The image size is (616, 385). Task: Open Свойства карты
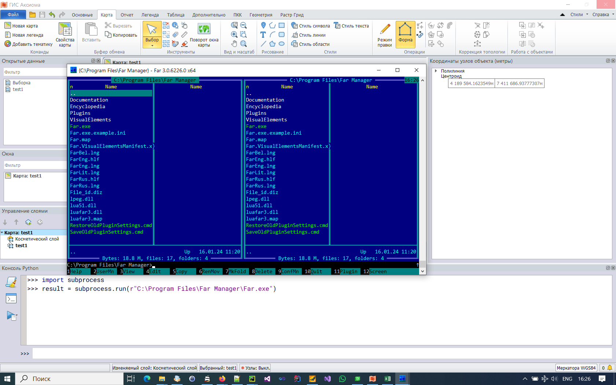65,35
